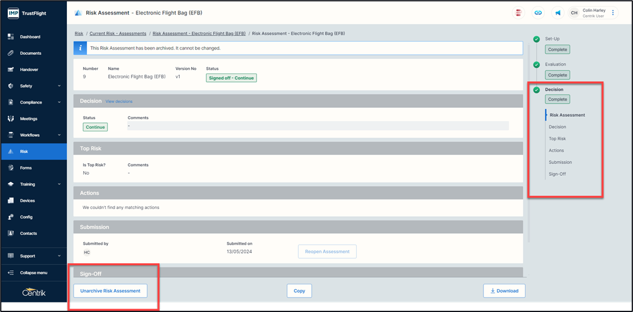Download the risk assessment
Viewport: 633px width, 312px height.
click(x=504, y=291)
